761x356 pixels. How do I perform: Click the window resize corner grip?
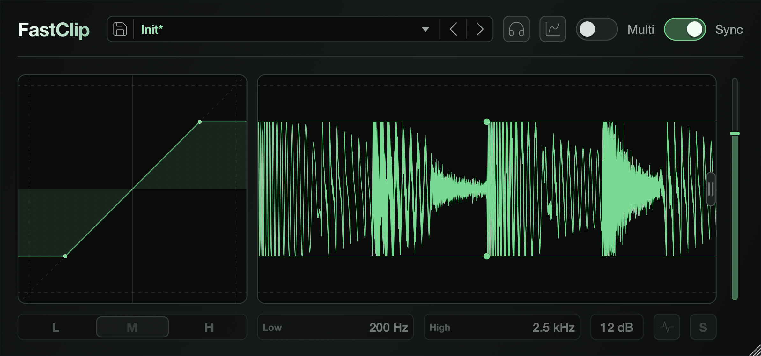(x=755, y=350)
